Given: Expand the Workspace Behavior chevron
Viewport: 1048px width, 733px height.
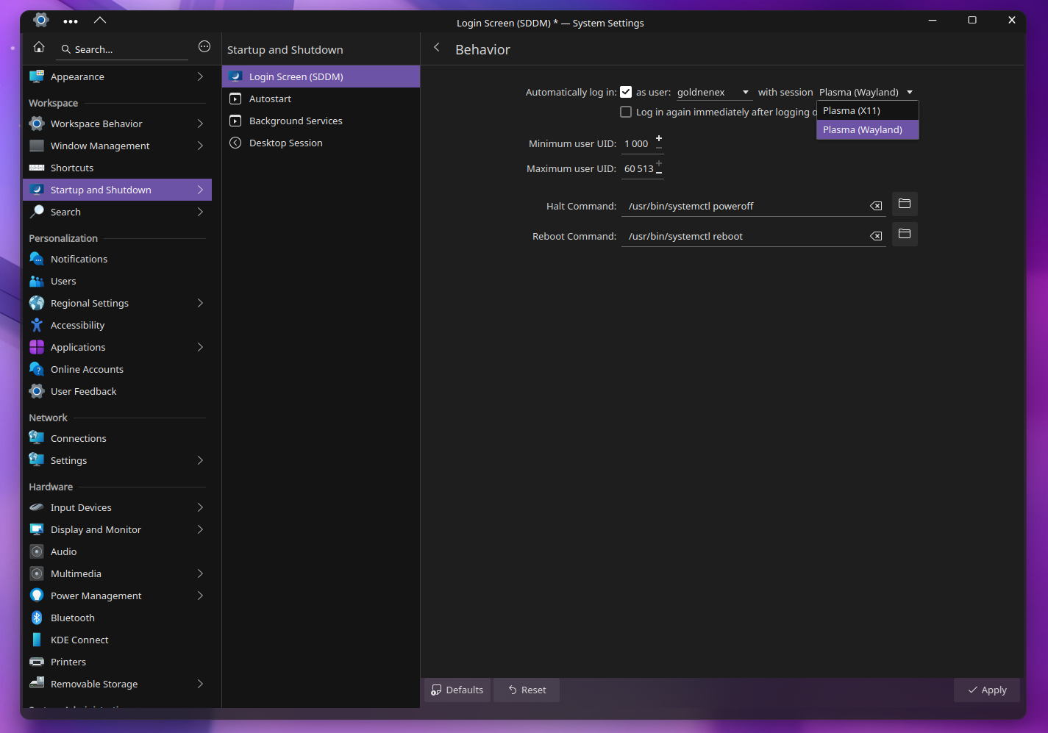Looking at the screenshot, I should pyautogui.click(x=200, y=124).
